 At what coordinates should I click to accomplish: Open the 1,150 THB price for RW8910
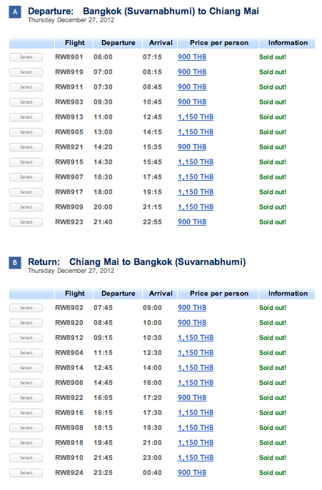(x=196, y=457)
